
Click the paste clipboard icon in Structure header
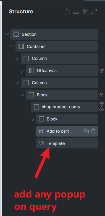pos(67,12)
